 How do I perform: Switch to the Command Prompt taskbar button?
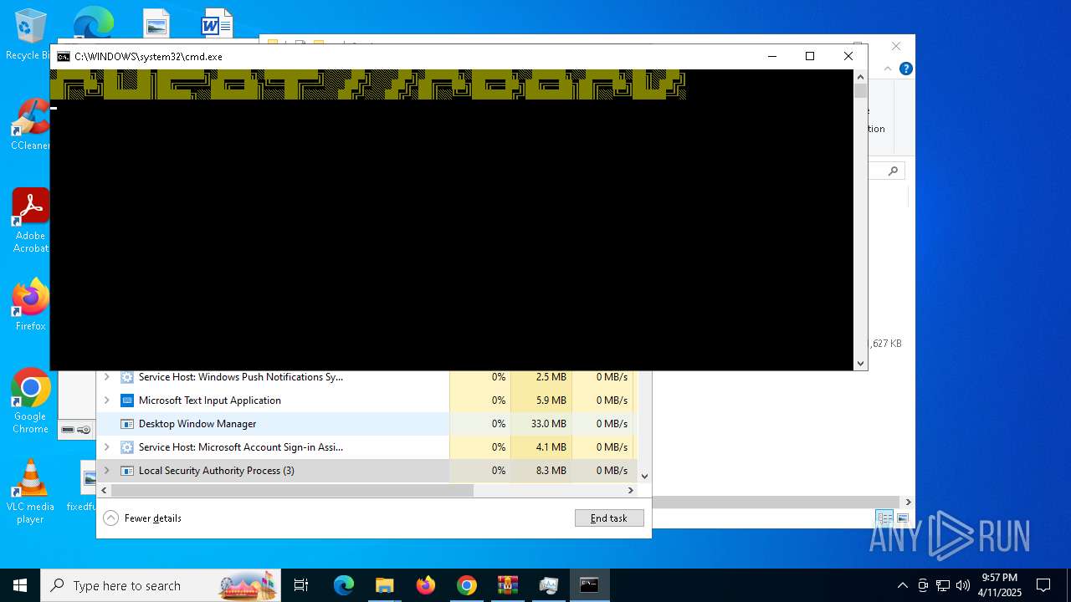point(589,585)
